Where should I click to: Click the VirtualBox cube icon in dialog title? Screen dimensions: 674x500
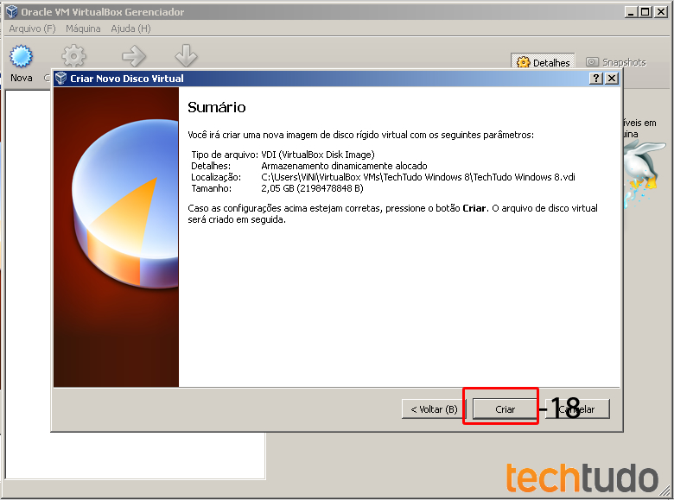pyautogui.click(x=61, y=79)
